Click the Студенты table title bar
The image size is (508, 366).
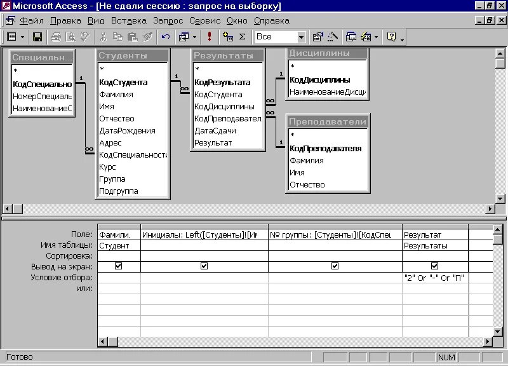tap(133, 55)
